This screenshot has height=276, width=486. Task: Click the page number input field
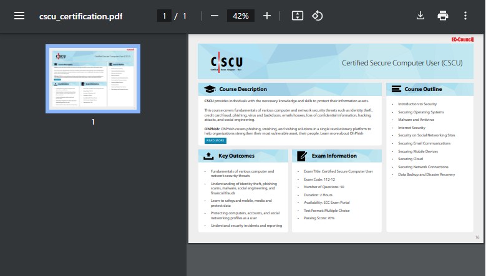point(164,16)
